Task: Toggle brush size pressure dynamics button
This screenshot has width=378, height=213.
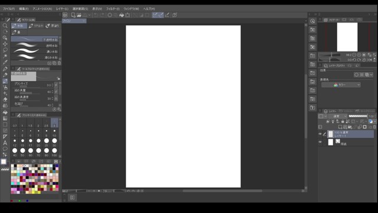Action: (56, 85)
